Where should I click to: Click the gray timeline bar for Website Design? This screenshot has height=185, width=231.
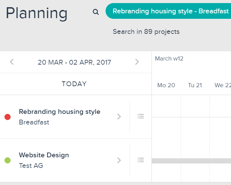pyautogui.click(x=191, y=161)
